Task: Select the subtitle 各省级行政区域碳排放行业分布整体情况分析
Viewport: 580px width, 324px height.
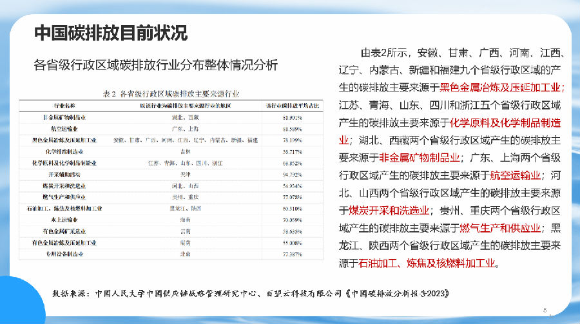Action: click(156, 65)
